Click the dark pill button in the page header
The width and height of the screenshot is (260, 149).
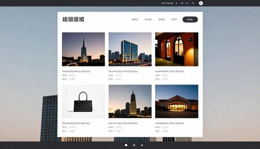[x=190, y=19]
